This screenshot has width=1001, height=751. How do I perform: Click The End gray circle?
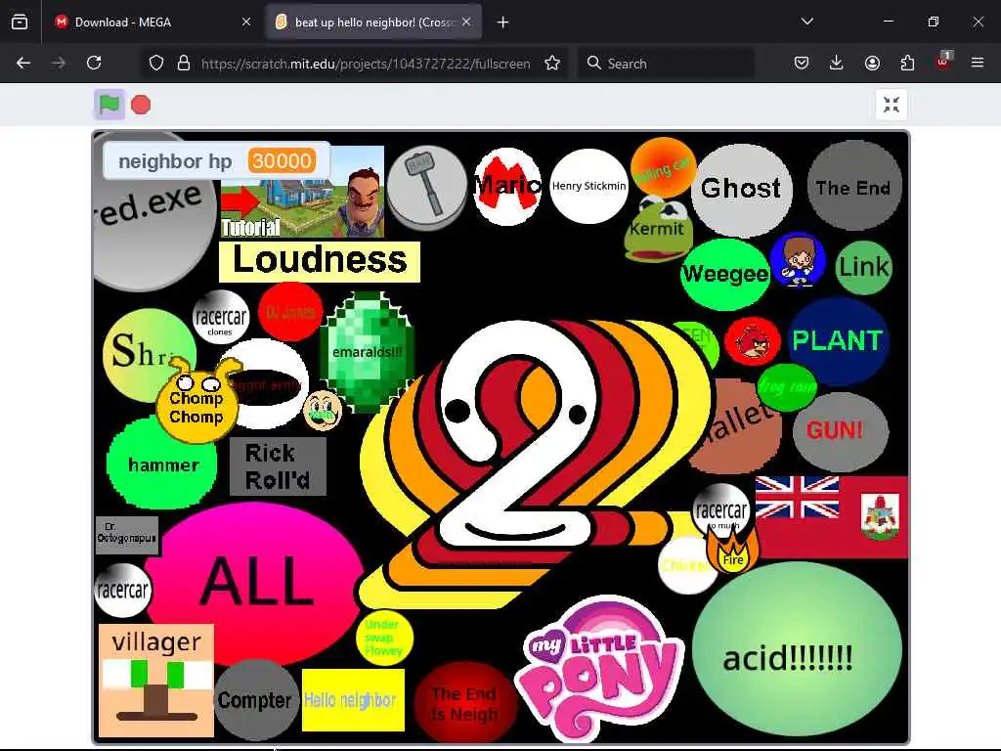[x=854, y=186]
